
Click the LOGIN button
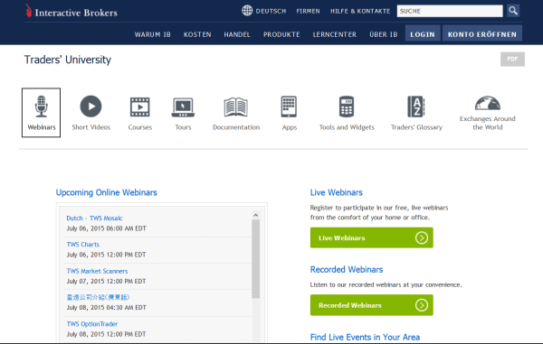[x=423, y=33]
